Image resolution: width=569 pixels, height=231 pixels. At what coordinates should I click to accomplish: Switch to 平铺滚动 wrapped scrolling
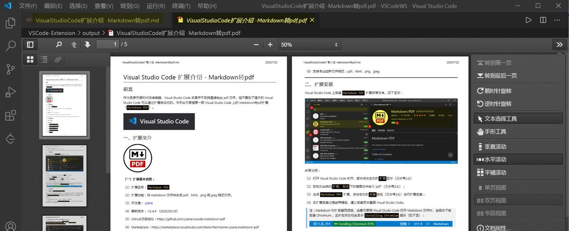(x=519, y=172)
